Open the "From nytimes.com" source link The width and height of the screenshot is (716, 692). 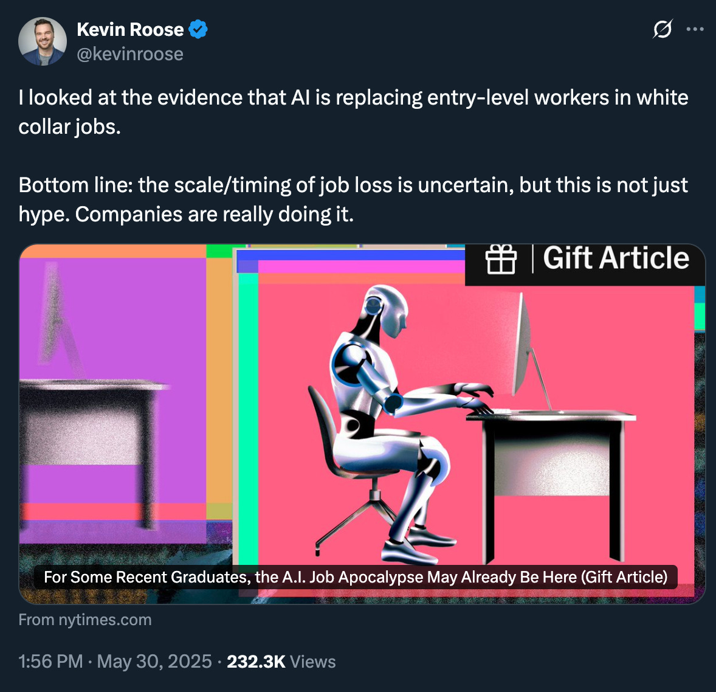(x=85, y=620)
